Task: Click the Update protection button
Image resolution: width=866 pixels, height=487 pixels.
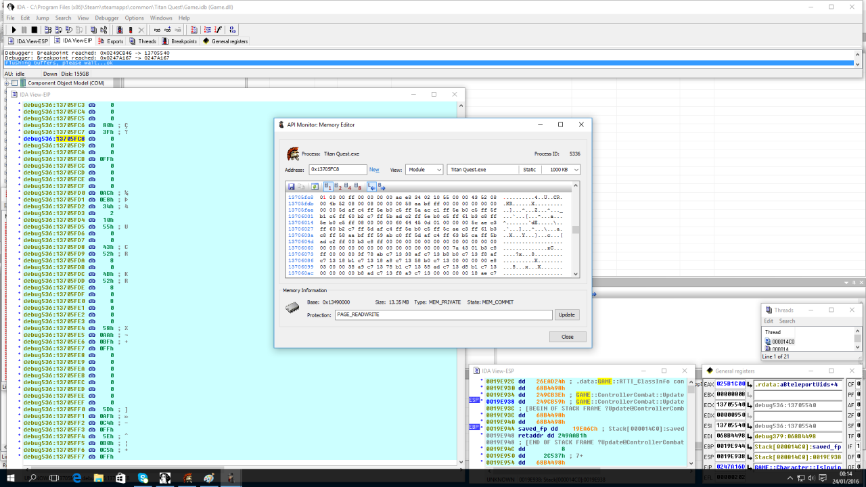Action: (567, 315)
